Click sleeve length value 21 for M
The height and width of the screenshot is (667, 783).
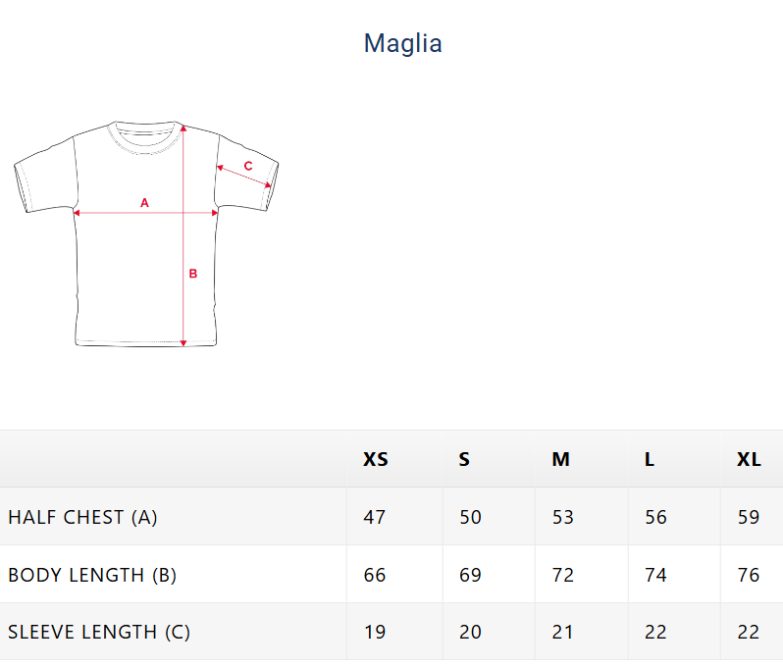563,633
